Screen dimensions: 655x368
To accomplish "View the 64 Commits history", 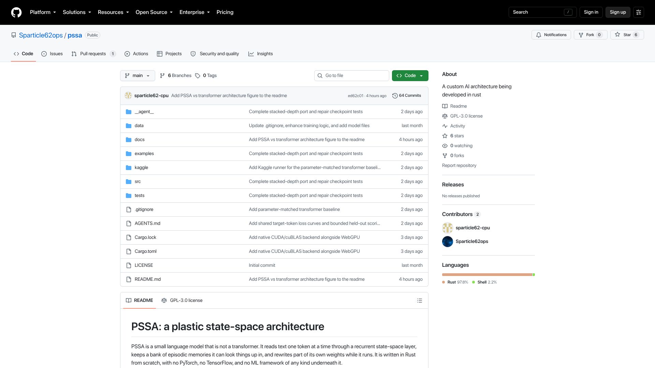I will (x=407, y=96).
